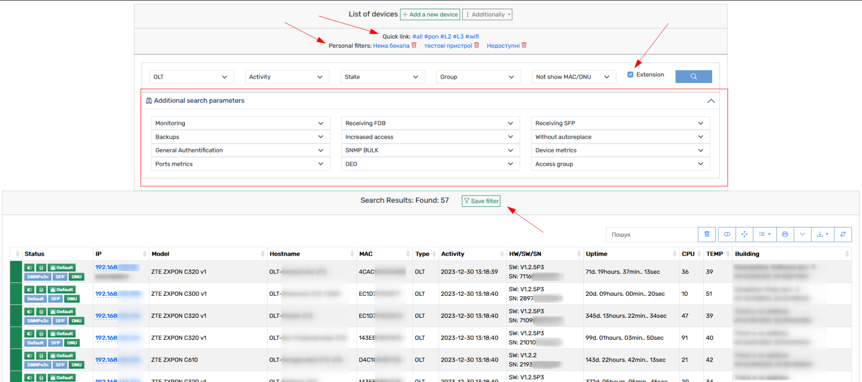Open the download export icon menu
This screenshot has width=862, height=382.
tap(822, 234)
